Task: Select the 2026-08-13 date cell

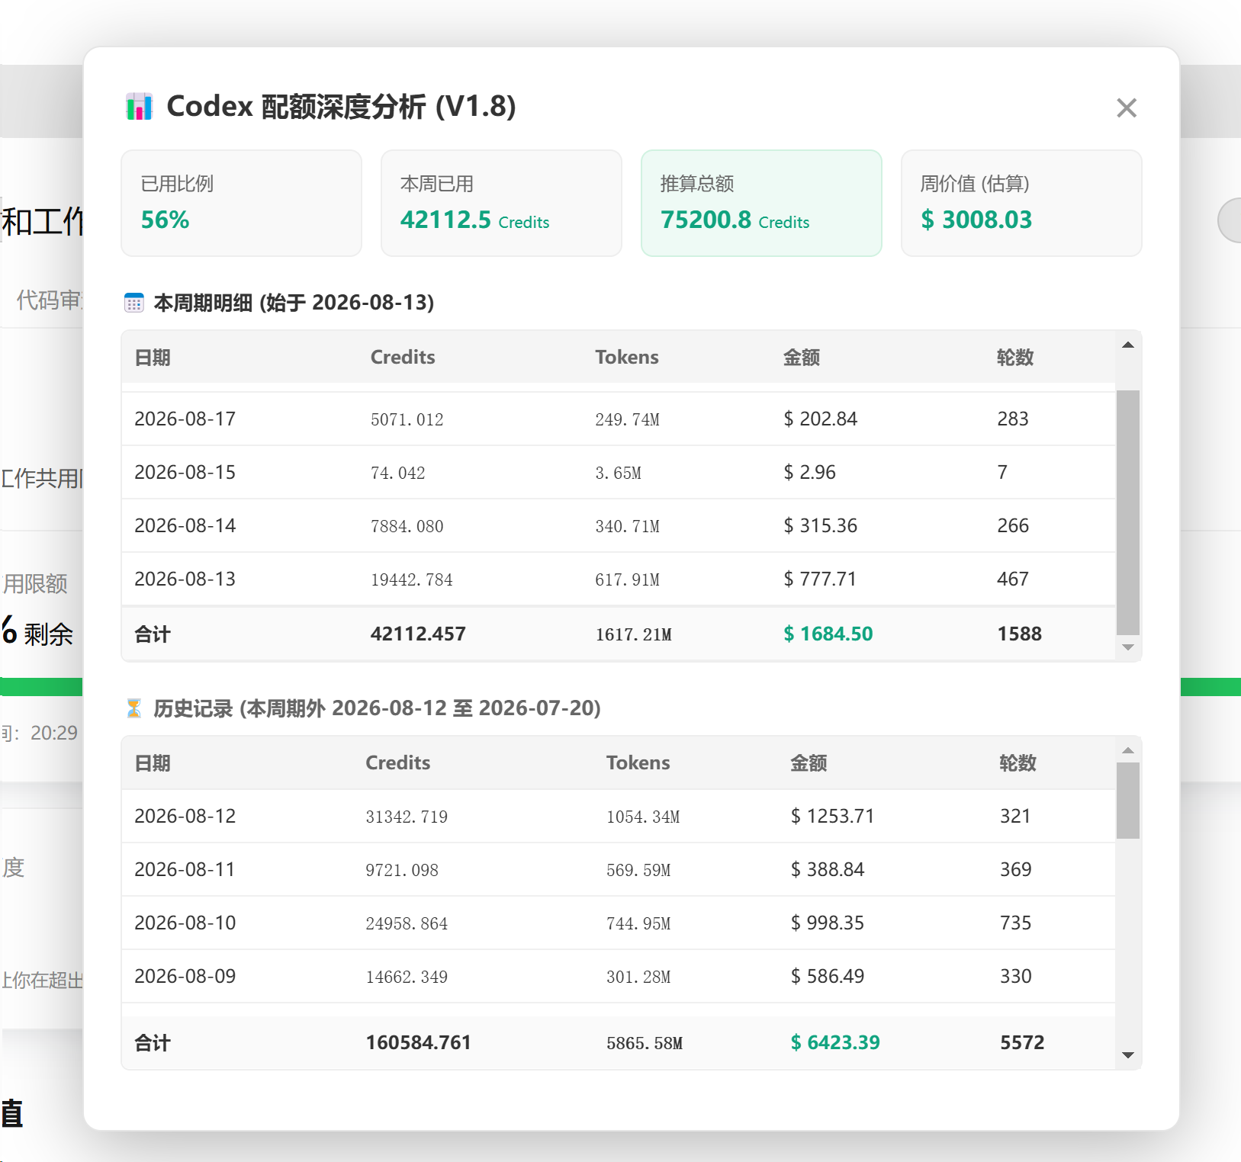Action: 185,579
